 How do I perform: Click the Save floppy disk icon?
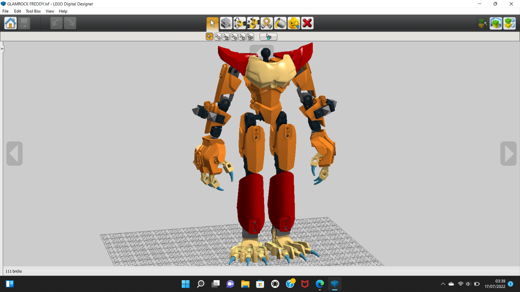tap(24, 23)
